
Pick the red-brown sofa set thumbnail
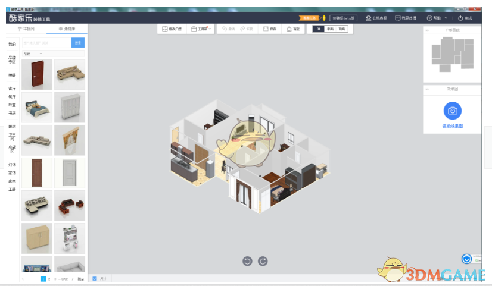pyautogui.click(x=70, y=206)
